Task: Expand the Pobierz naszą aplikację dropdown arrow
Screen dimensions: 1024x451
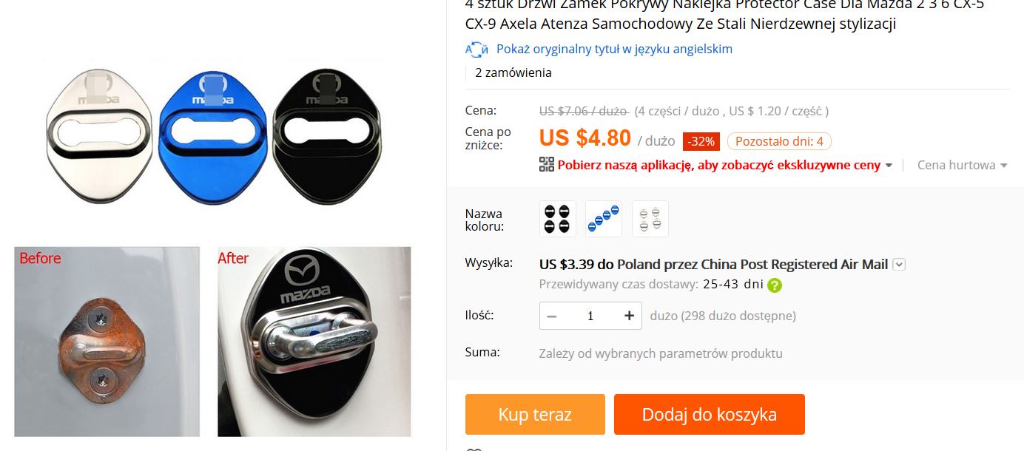Action: click(889, 166)
